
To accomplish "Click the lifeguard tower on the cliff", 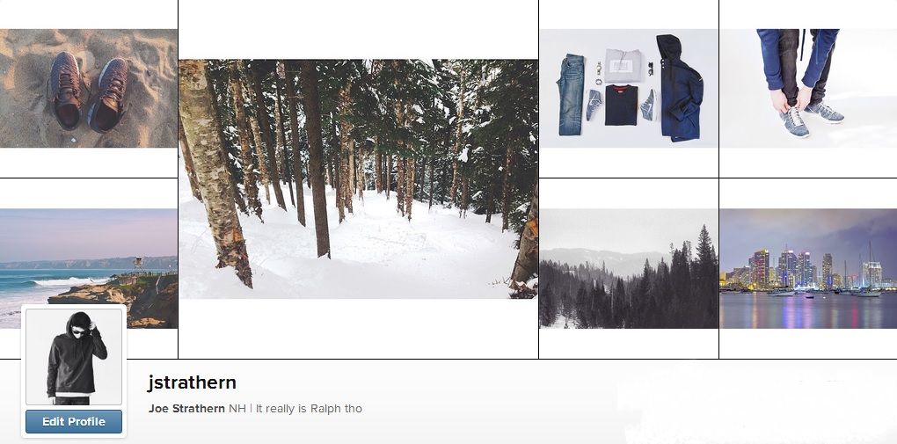I will click(x=138, y=264).
